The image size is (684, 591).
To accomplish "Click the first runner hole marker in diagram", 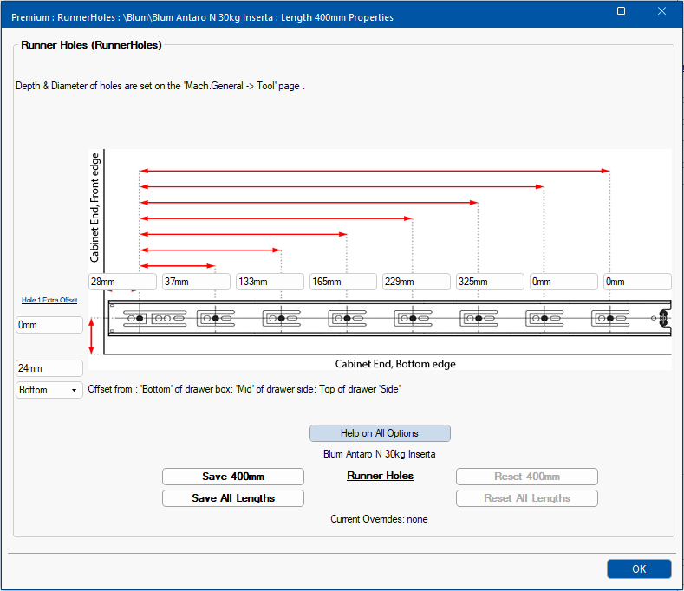I will (140, 318).
